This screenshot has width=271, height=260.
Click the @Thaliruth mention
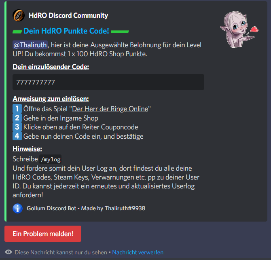30,45
